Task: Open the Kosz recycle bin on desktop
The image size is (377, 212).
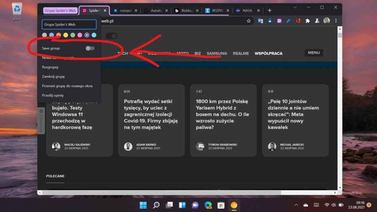Action: click(x=17, y=11)
